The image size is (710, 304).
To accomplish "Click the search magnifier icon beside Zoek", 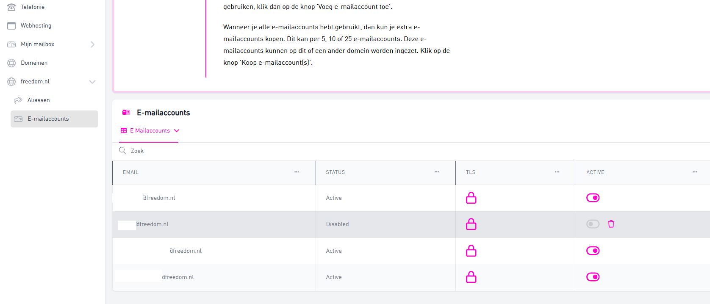I will 122,151.
